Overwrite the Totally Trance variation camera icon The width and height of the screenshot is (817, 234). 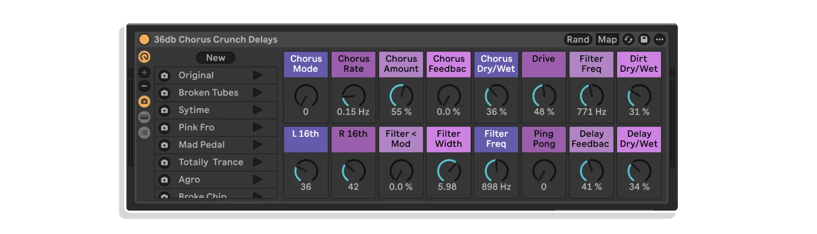click(164, 163)
